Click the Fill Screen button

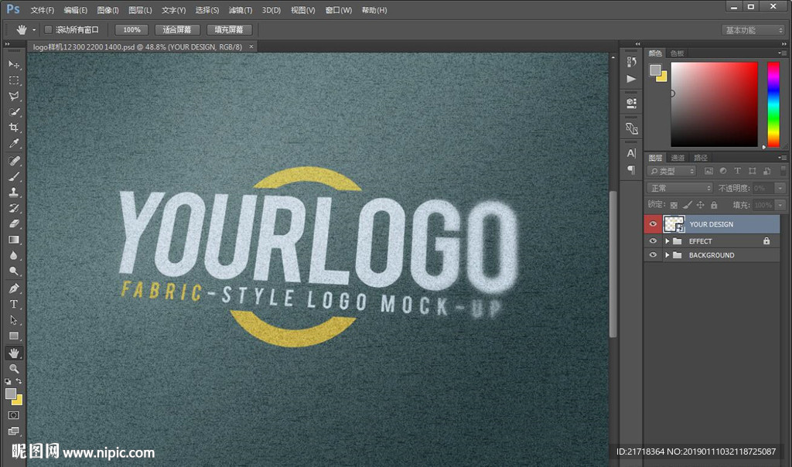[x=229, y=30]
